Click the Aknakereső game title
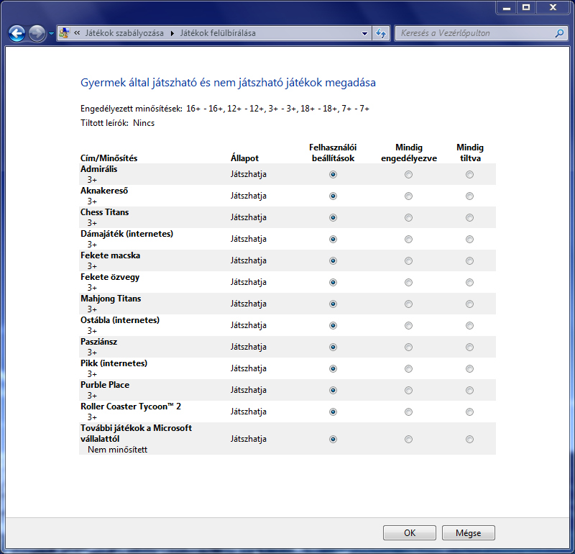 pyautogui.click(x=104, y=191)
